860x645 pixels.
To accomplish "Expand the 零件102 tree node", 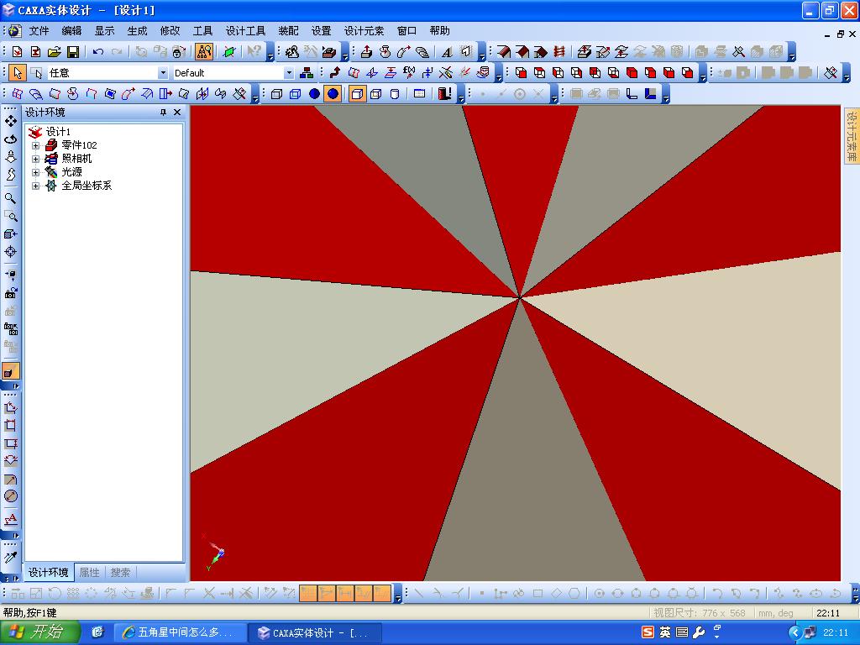I will 35,145.
